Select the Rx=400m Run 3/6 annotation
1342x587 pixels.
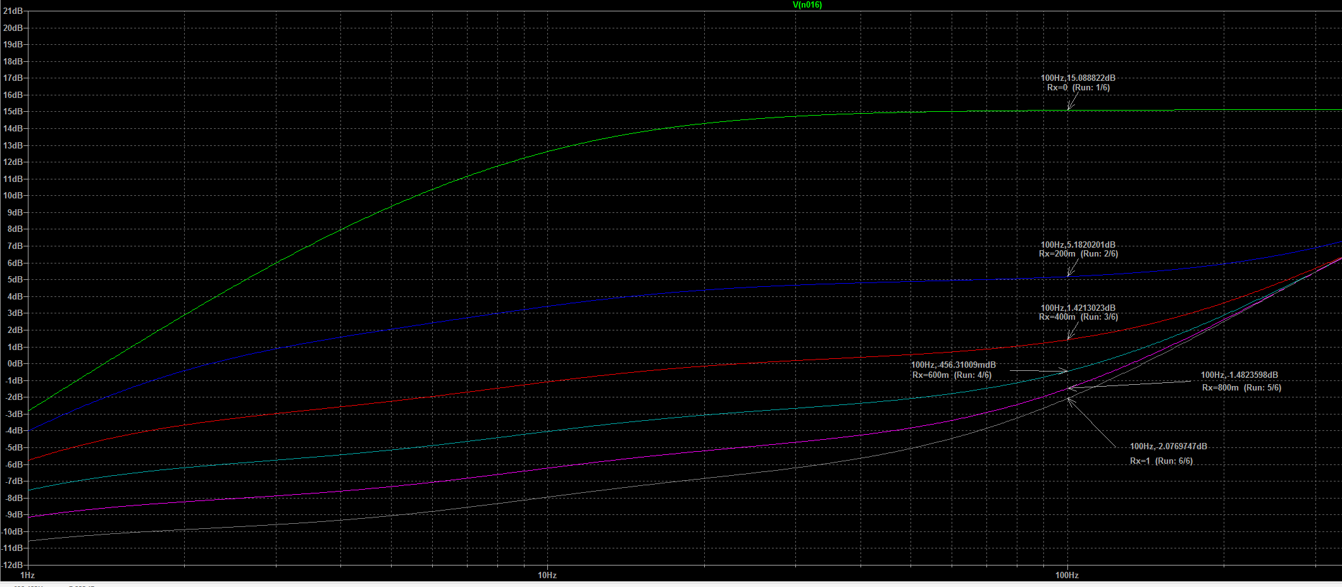[x=1078, y=317]
